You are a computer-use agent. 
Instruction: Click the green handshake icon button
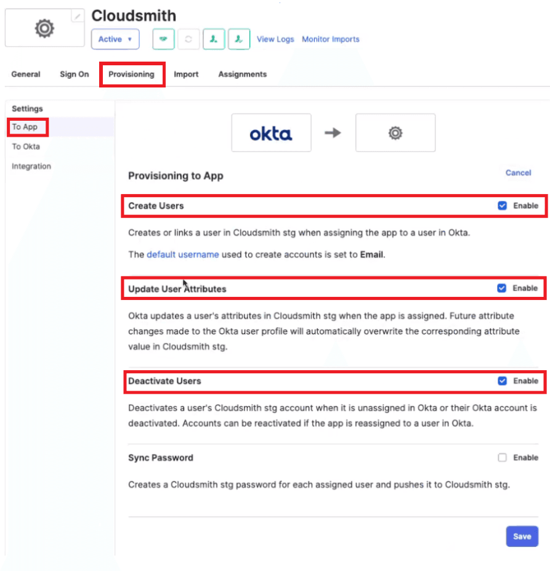(163, 39)
